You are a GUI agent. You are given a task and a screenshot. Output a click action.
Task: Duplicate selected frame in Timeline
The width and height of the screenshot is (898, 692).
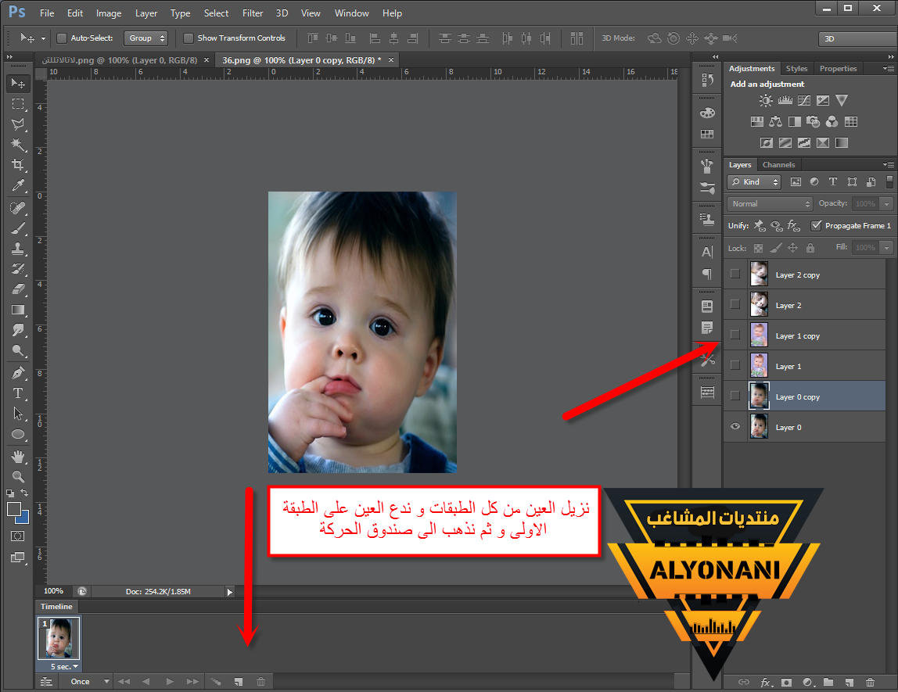[239, 682]
